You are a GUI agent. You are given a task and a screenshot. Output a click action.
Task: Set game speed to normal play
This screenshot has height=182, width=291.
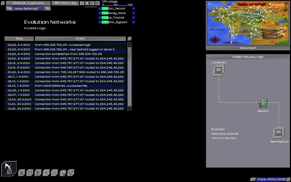coord(87,3)
